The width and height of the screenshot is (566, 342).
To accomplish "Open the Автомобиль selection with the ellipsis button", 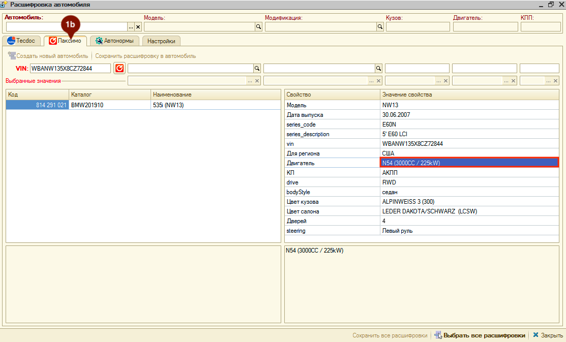I will pyautogui.click(x=131, y=27).
